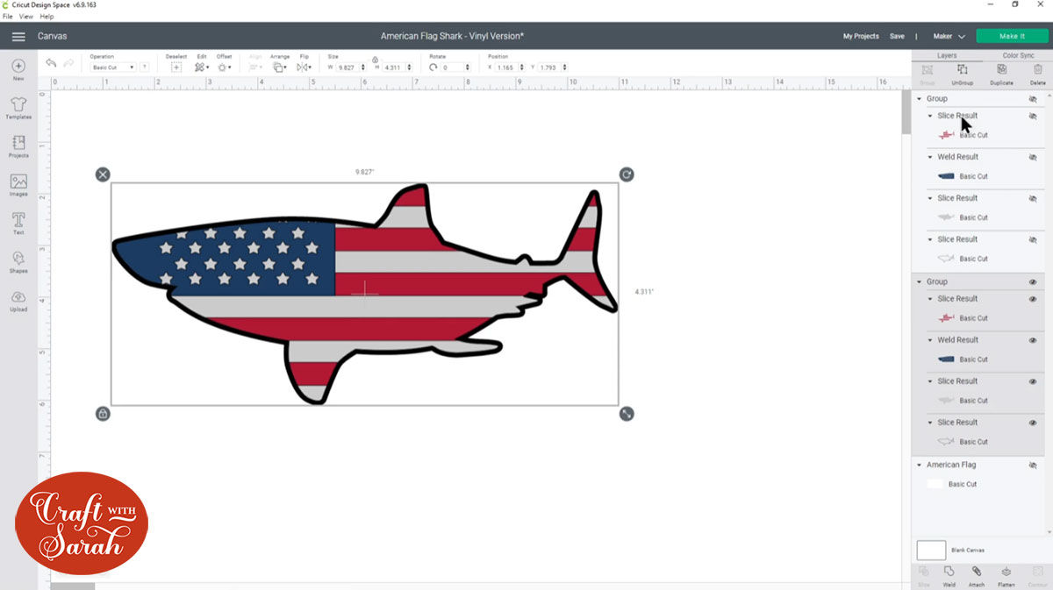Screen dimensions: 1053x590
Task: Open the Projects panel
Action: (x=18, y=146)
